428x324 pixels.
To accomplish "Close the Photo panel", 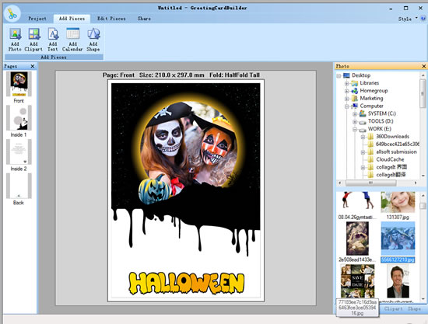I will 424,66.
